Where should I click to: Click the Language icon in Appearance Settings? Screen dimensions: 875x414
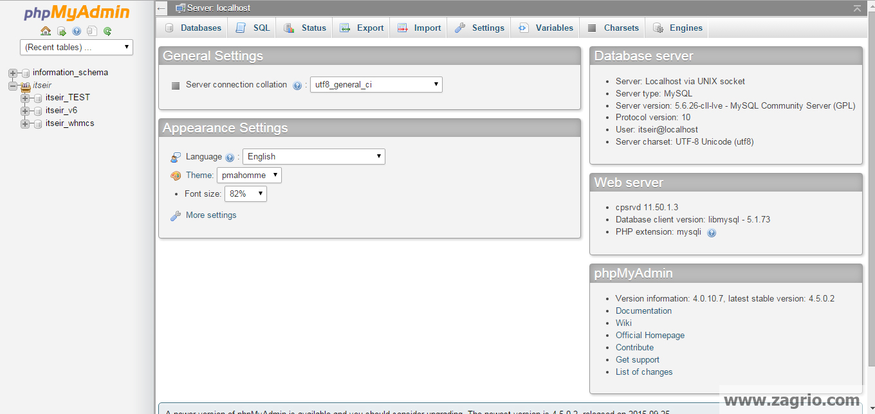pos(176,157)
